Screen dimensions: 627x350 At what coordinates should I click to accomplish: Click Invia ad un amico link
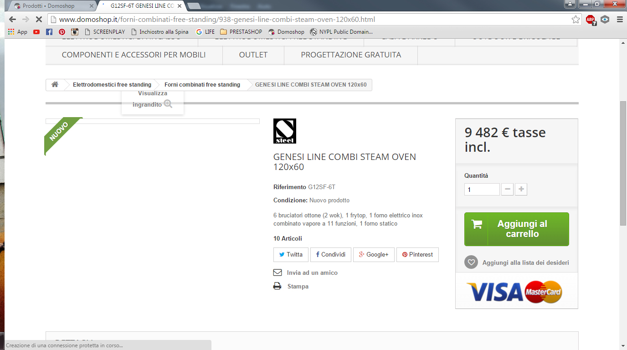[312, 273]
